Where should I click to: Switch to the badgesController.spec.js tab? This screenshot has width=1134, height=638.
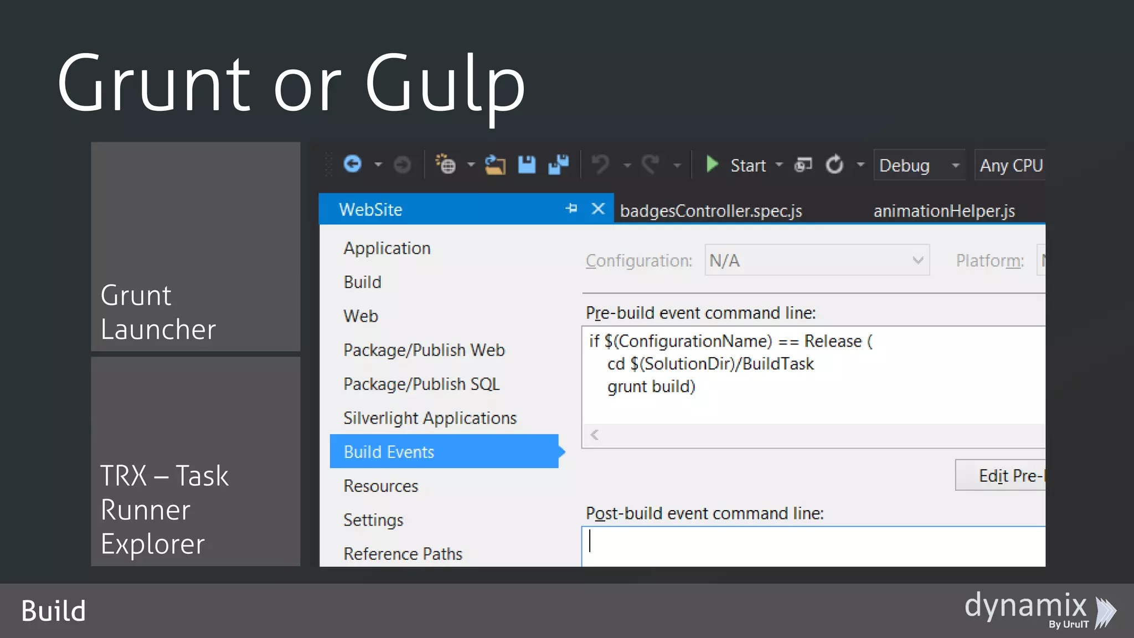(711, 211)
